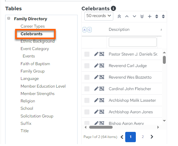Click the move-to-top double up arrow

(x=119, y=16)
